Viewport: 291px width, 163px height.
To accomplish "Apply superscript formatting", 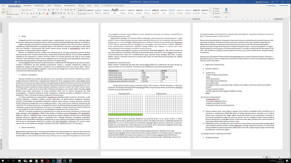I will [x=37, y=13].
